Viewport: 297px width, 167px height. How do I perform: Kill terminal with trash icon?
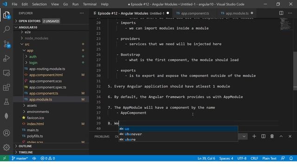272,136
